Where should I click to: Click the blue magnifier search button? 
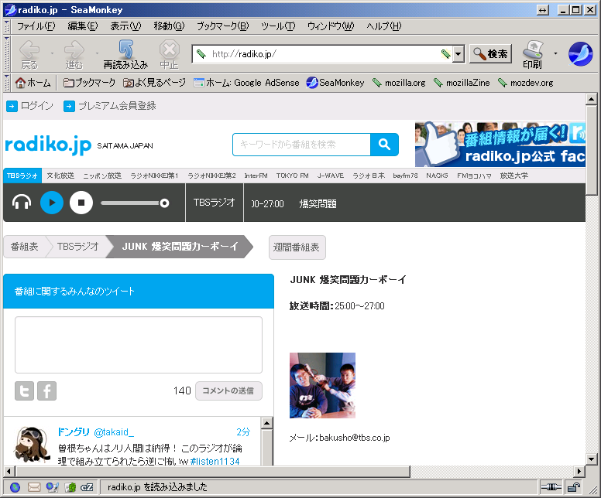[x=384, y=145]
